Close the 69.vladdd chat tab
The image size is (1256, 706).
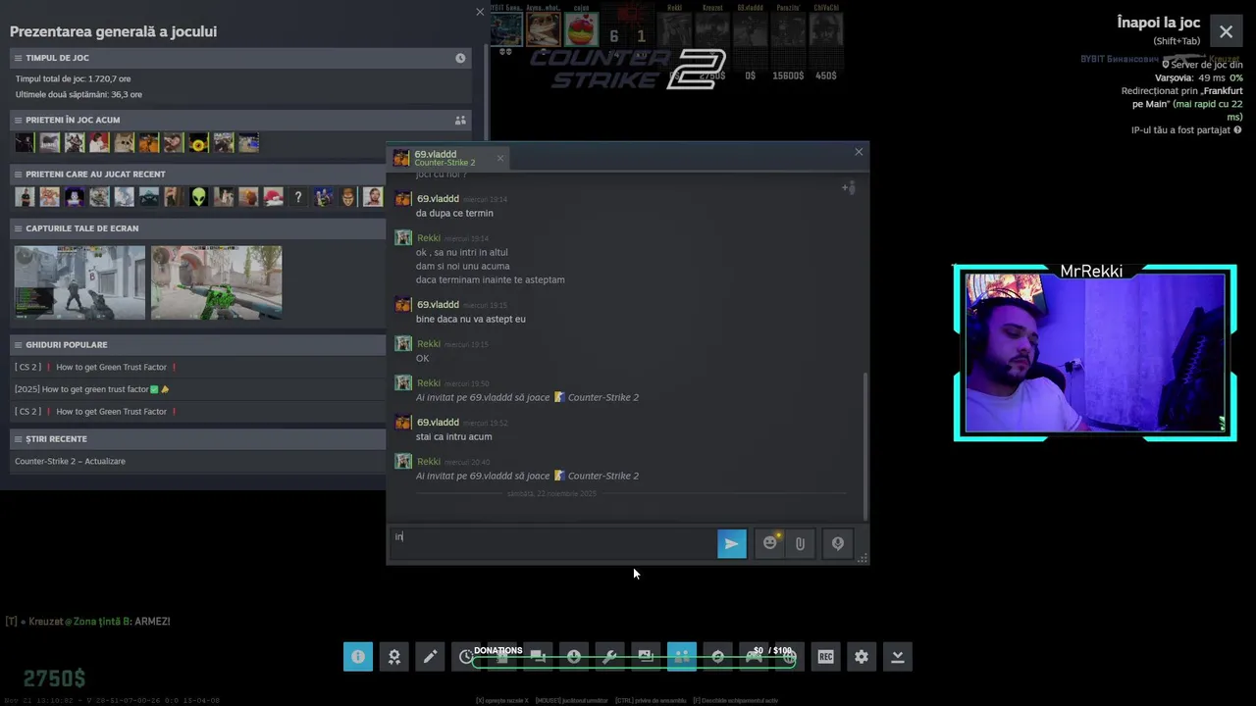click(x=499, y=158)
